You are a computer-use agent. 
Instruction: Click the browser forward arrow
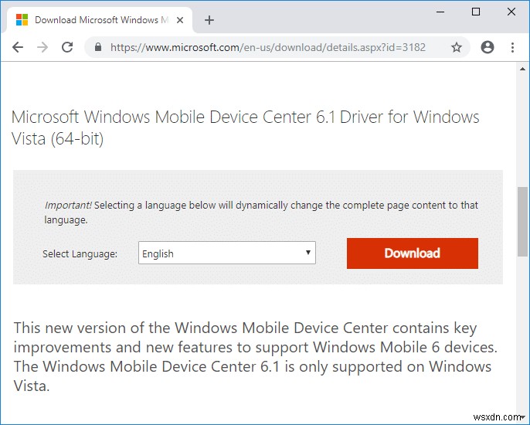coord(42,47)
